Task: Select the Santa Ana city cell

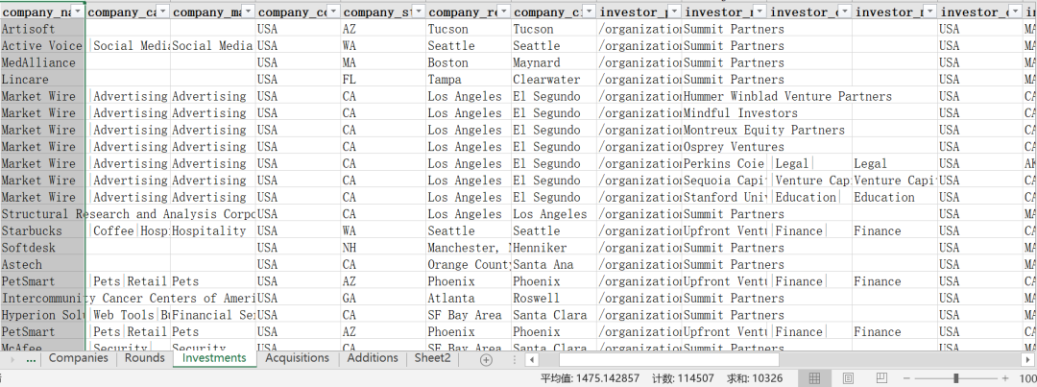Action: tap(554, 265)
